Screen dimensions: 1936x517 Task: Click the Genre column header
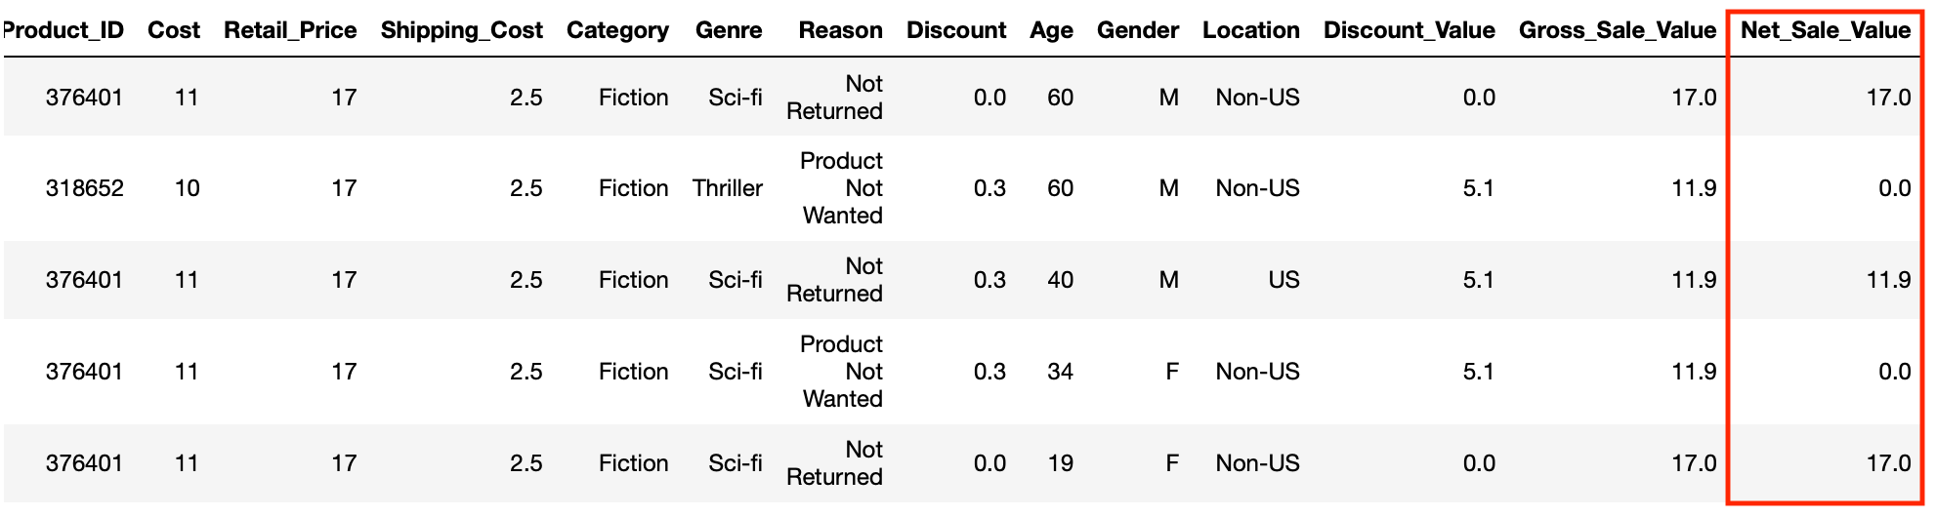(729, 30)
